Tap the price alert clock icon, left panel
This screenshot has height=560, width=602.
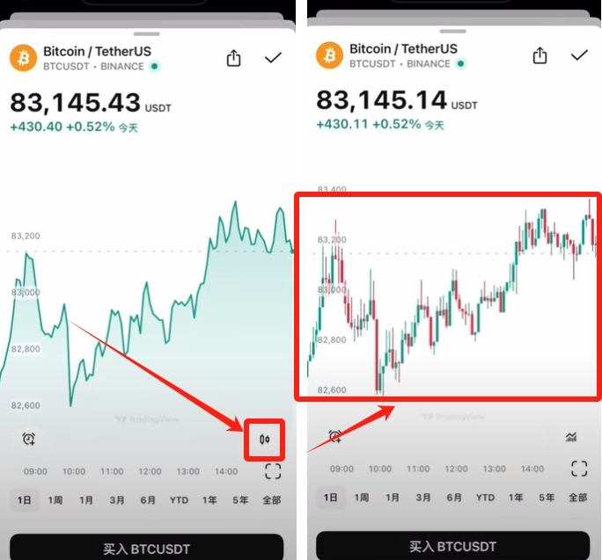tap(28, 439)
